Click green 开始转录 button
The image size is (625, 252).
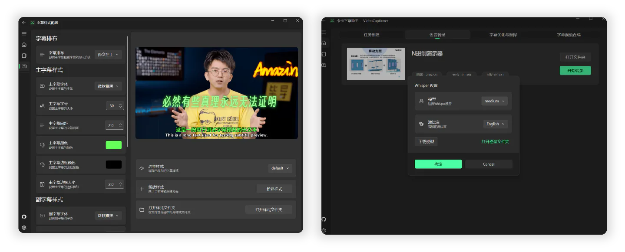point(575,70)
